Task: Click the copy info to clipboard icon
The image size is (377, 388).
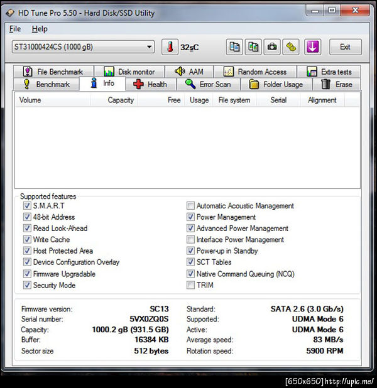Action: point(234,46)
